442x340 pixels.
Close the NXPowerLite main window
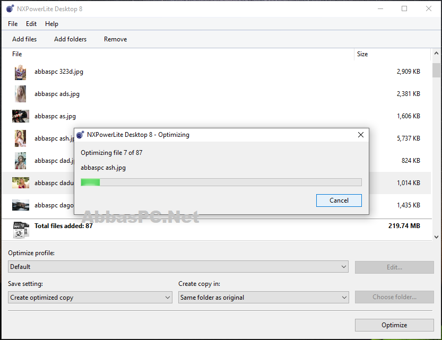coord(429,8)
